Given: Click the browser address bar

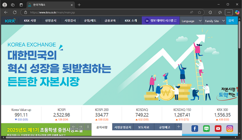Looking at the screenshot, I should [x=104, y=12].
